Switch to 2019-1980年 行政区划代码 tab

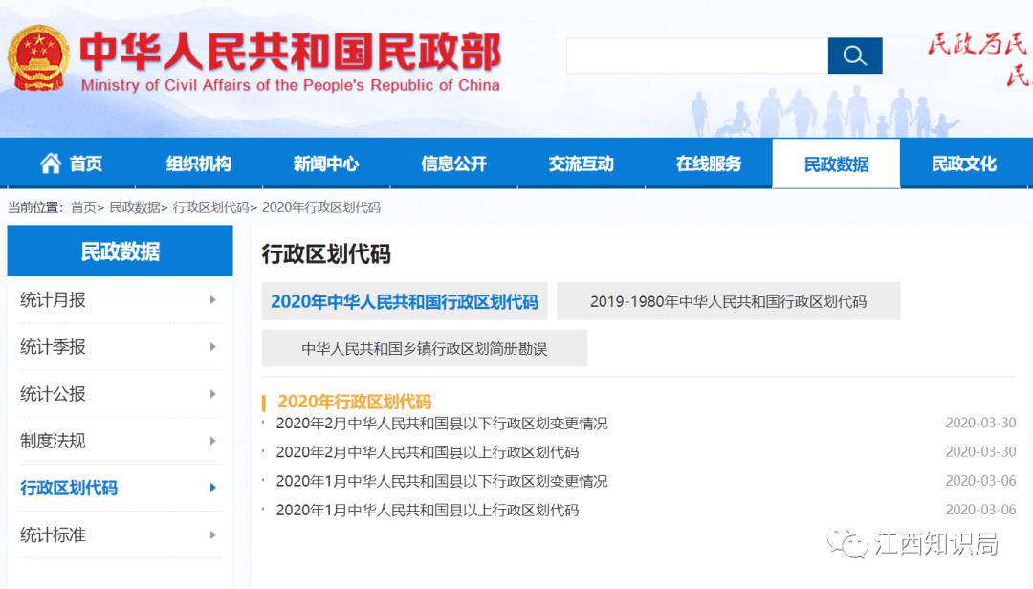pos(728,301)
